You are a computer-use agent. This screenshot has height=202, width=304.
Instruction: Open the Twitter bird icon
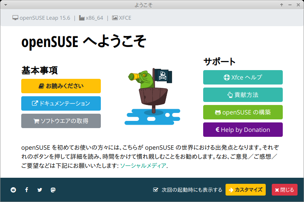coord(40,190)
